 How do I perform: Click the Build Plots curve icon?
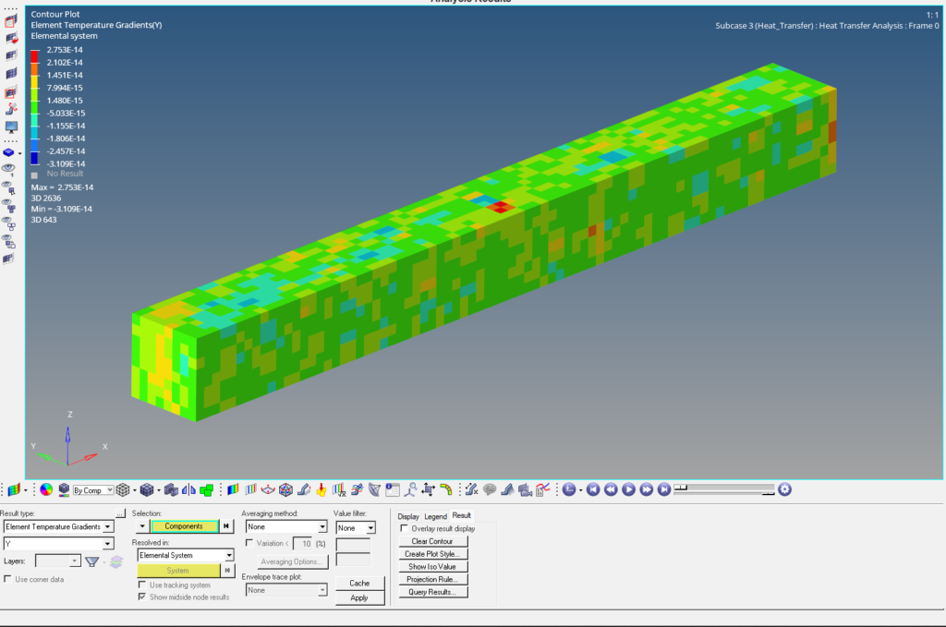[542, 489]
